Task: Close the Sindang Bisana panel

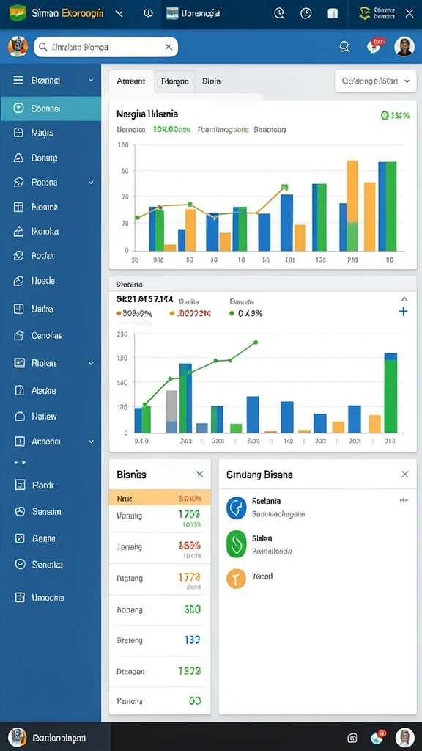Action: (x=404, y=475)
